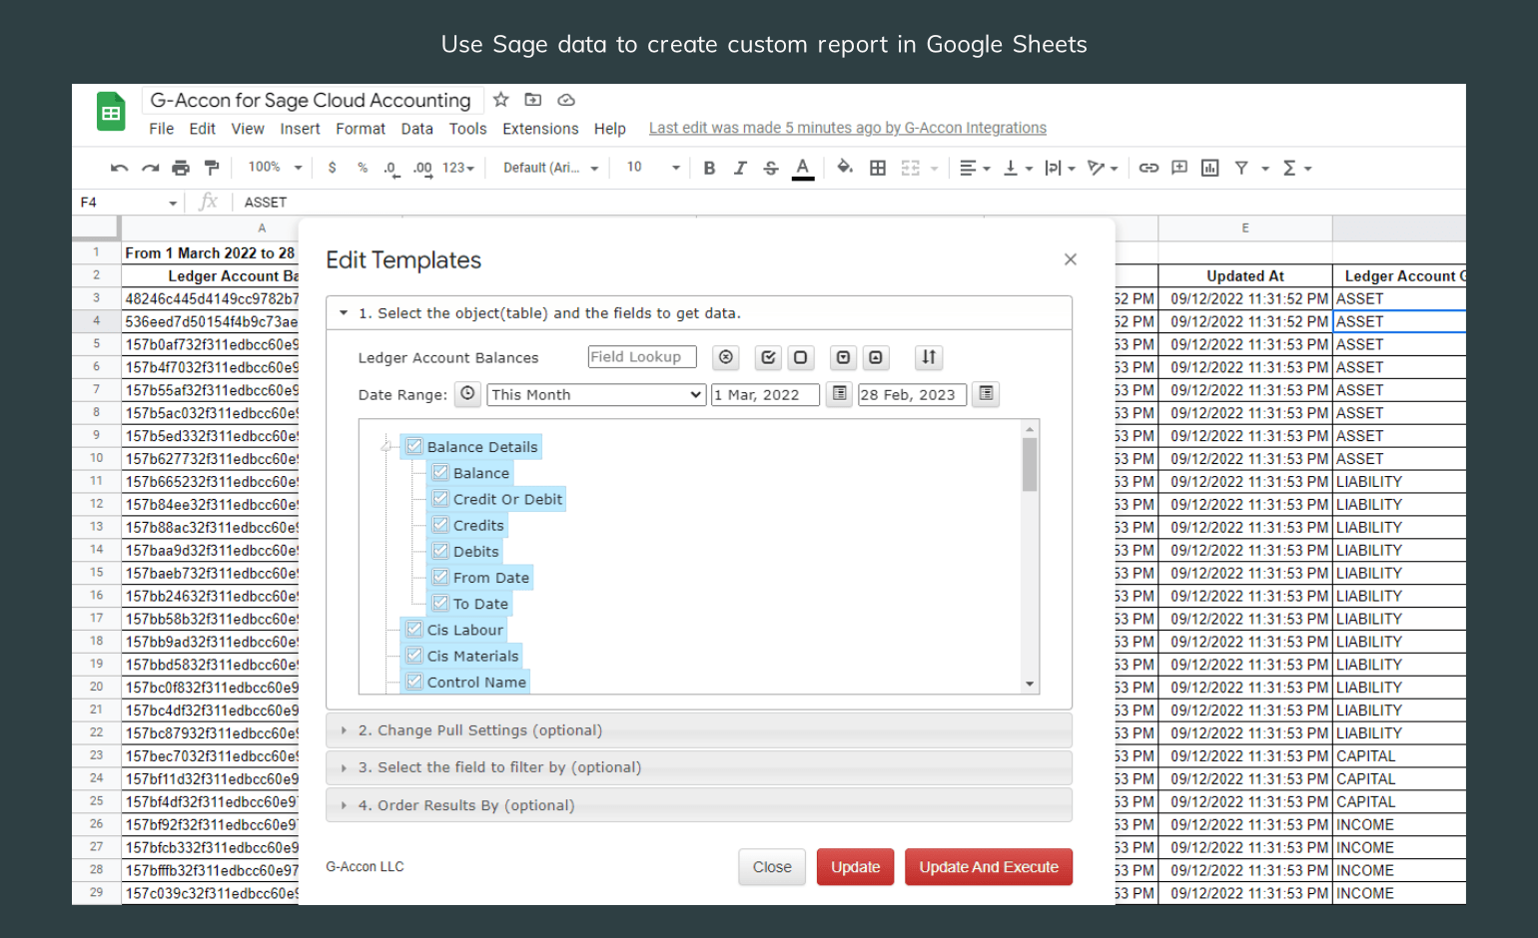Screen dimensions: 1538x938
Task: Insert a chart using the toolbar icon
Action: point(1210,168)
